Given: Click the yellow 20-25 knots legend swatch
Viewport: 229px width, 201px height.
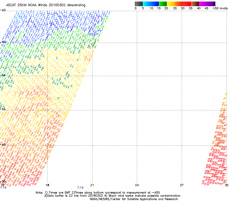Looking at the screenshot, I should (171, 4).
